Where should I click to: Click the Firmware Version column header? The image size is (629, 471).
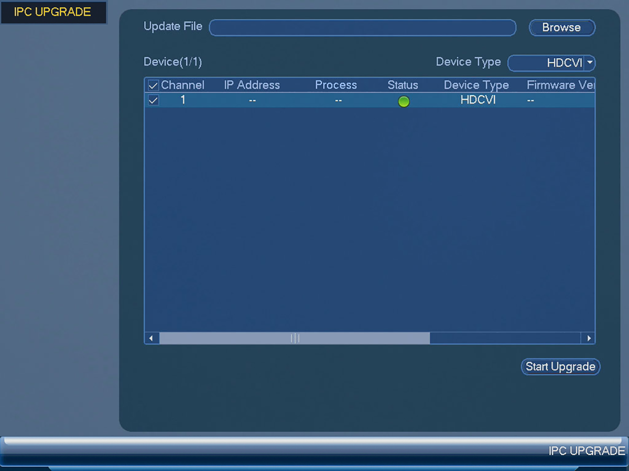[561, 85]
